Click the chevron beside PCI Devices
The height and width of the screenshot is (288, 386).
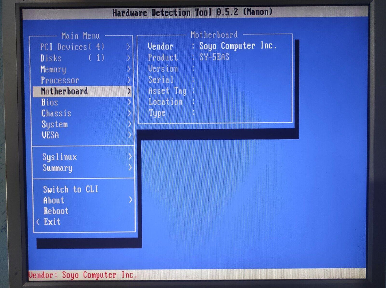coord(128,47)
